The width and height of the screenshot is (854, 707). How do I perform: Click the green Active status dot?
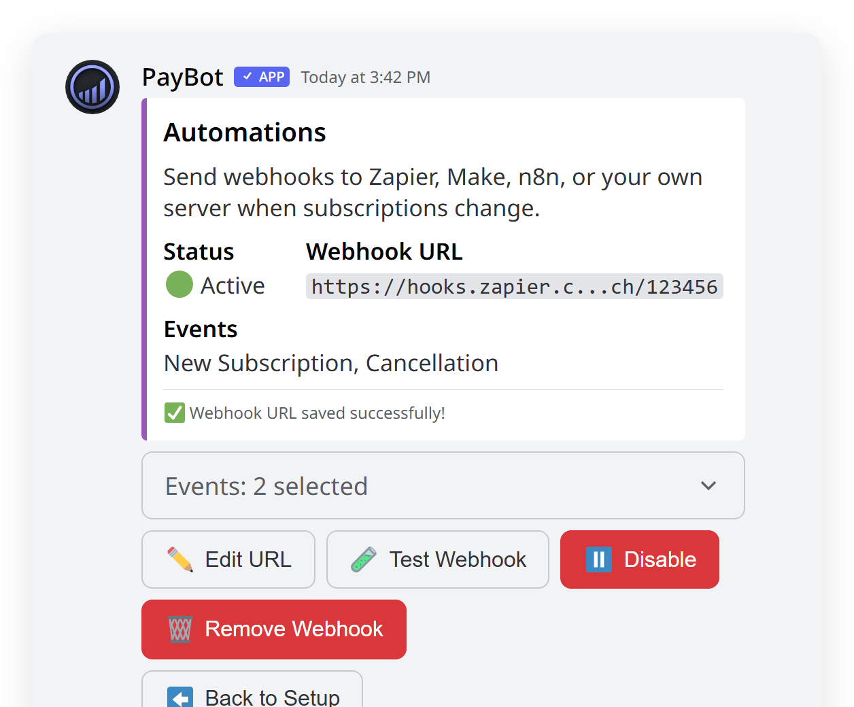click(x=179, y=285)
